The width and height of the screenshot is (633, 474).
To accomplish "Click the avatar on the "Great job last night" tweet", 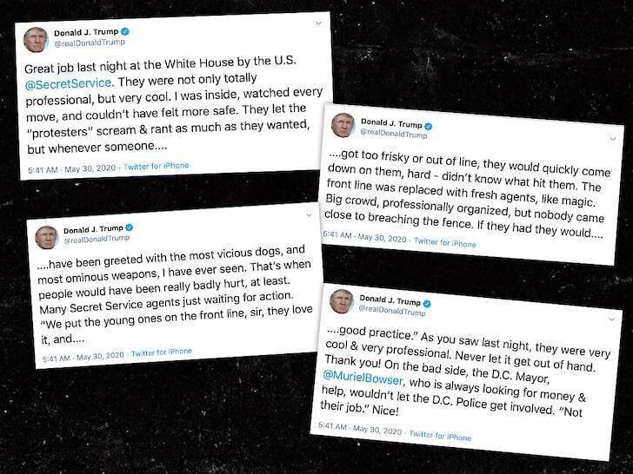I will click(x=36, y=39).
